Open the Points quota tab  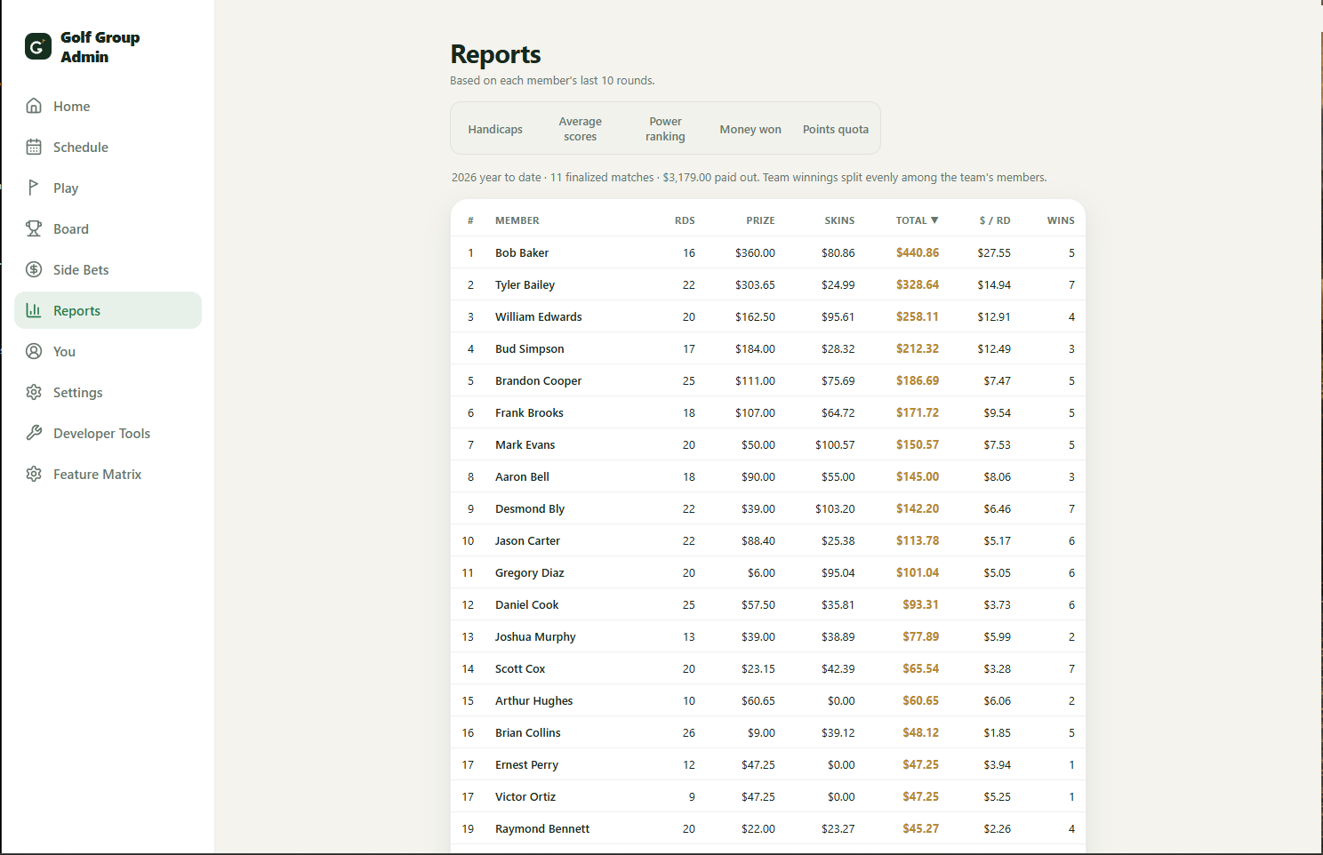(x=836, y=129)
